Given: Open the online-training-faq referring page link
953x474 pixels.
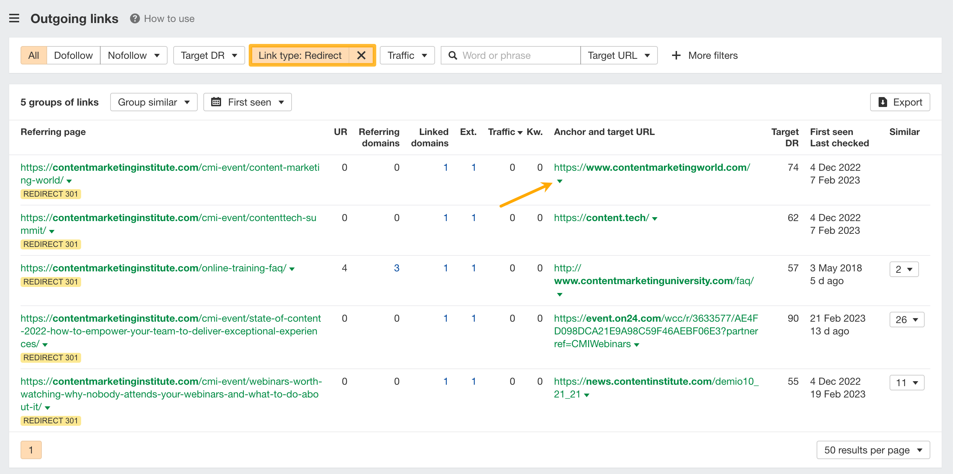Looking at the screenshot, I should click(x=153, y=268).
